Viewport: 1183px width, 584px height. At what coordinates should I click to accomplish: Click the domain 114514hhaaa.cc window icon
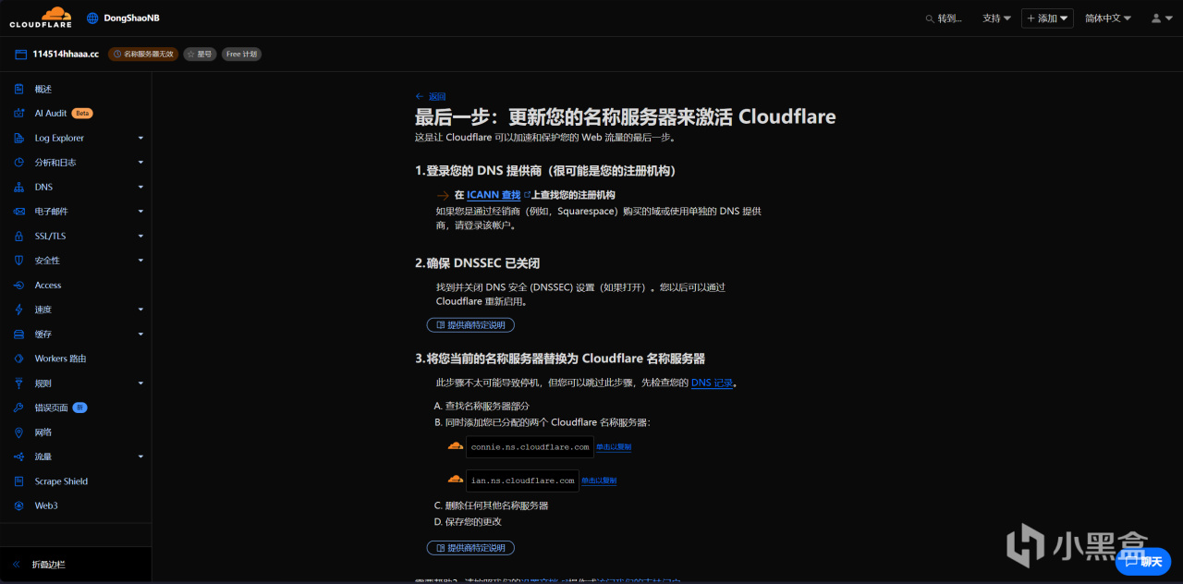pyautogui.click(x=20, y=55)
